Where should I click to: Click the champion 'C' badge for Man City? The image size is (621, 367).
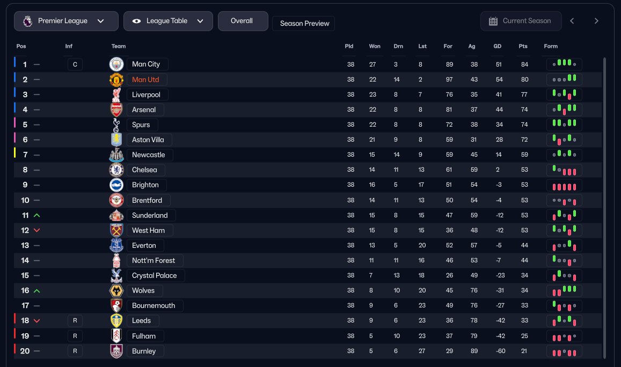point(75,65)
